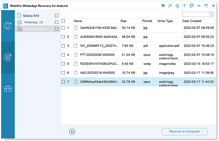The width and height of the screenshot is (219, 141).
Task: Check row 5 checkbox
Action: click(63, 64)
